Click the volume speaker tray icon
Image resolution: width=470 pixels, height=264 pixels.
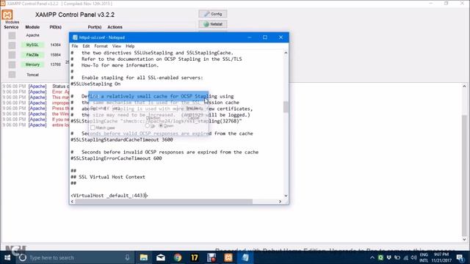414,257
